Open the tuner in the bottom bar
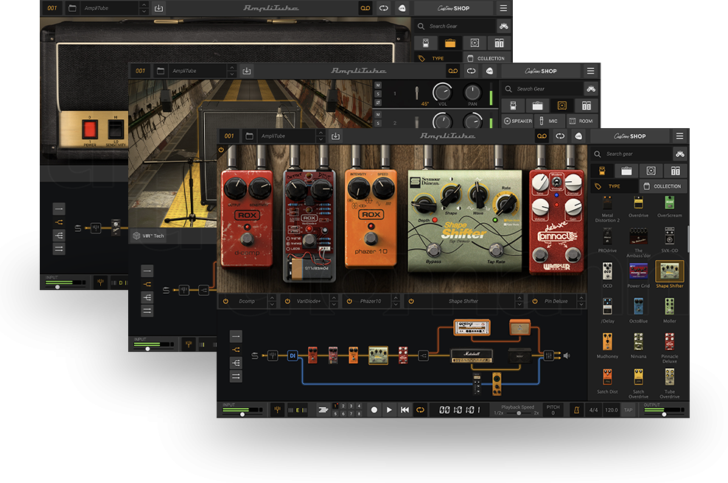Viewport: 728px width, 483px height. 278,409
